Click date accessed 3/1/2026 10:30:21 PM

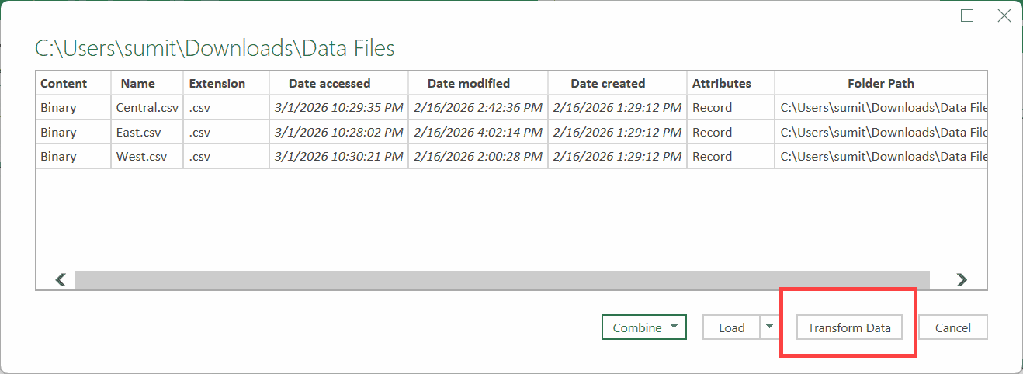(x=338, y=156)
